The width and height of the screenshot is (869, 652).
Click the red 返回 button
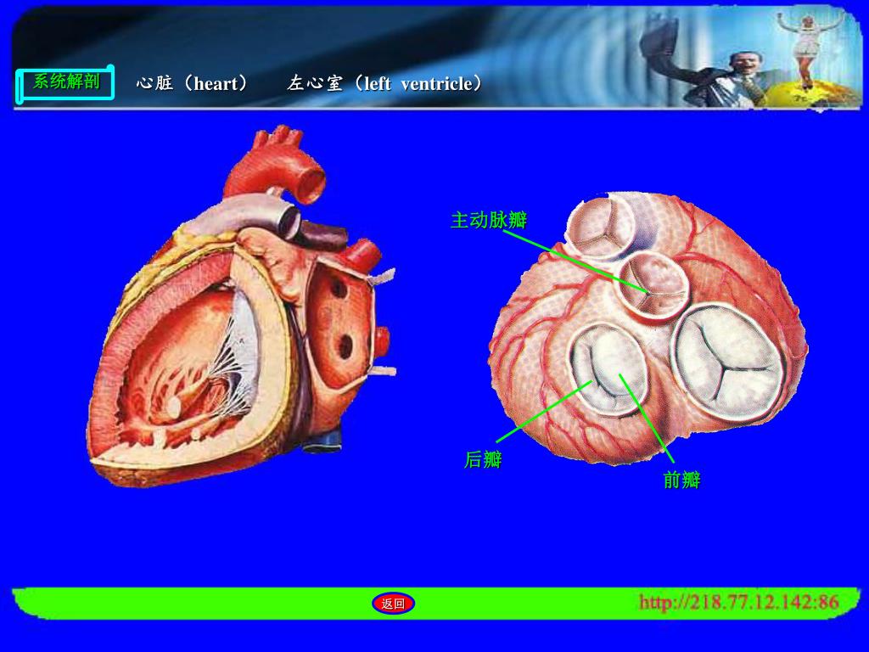coord(393,604)
